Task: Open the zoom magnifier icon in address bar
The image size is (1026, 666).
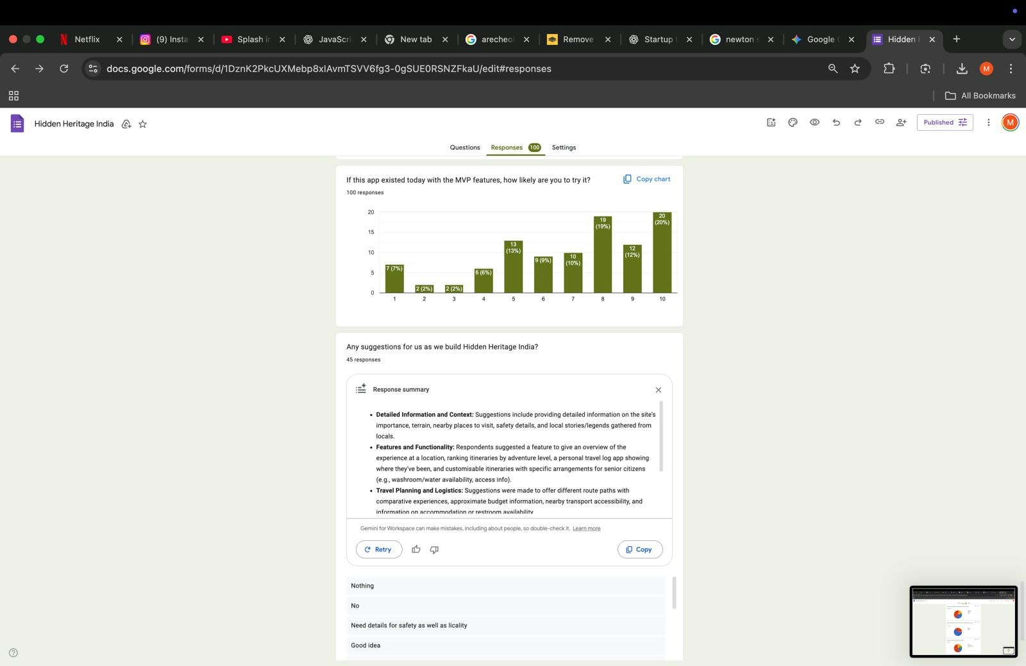Action: [x=832, y=69]
